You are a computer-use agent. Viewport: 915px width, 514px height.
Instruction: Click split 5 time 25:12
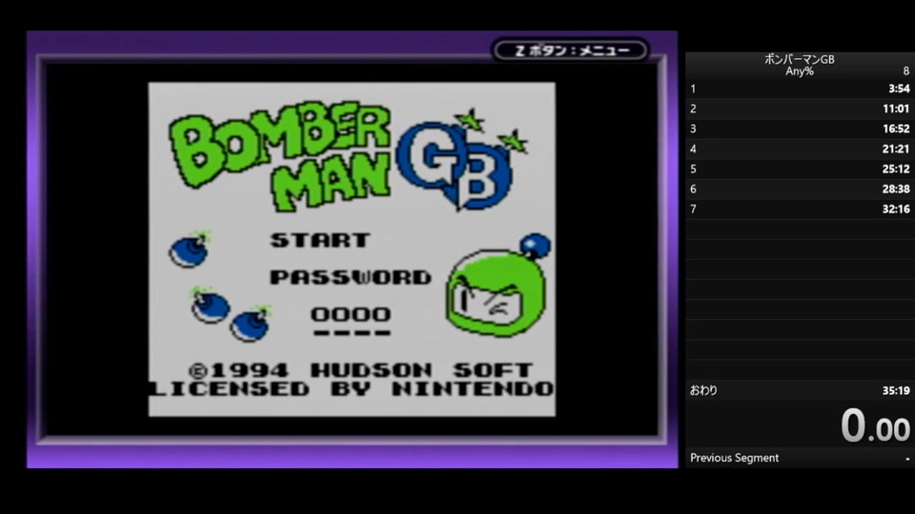[896, 169]
